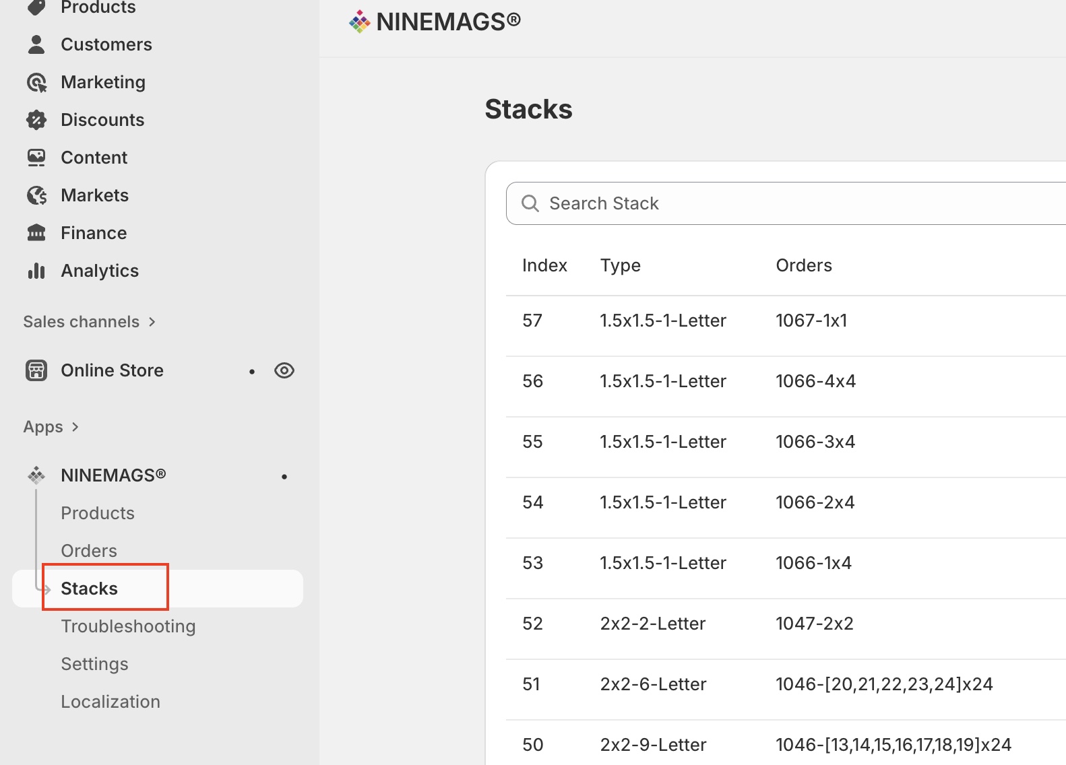The image size is (1066, 765).
Task: Click type 2x2-6-Letter in row 51
Action: [654, 684]
